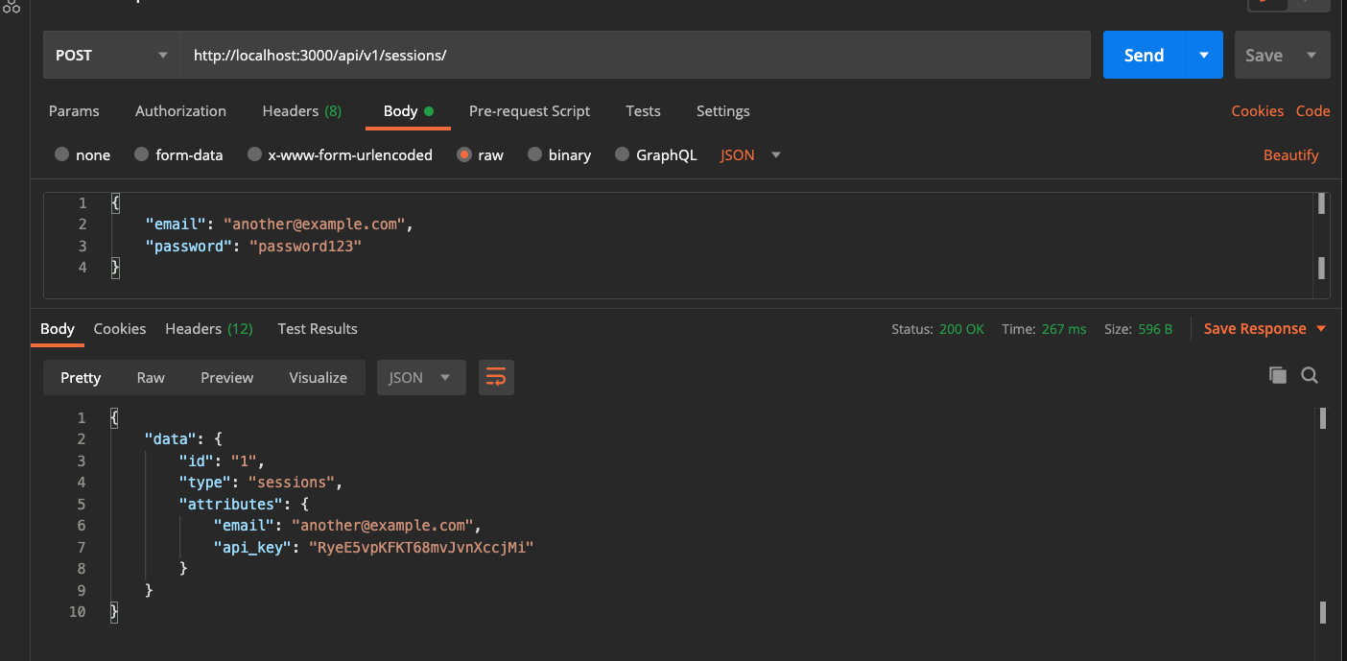The image size is (1347, 661).
Task: Select the none body type radio
Action: coord(62,154)
